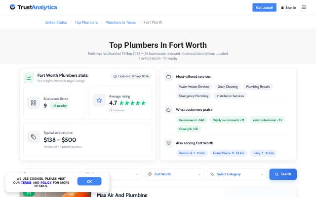Click the What customers praise thumbs-up icon
Image resolution: width=316 pixels, height=197 pixels.
(x=169, y=110)
